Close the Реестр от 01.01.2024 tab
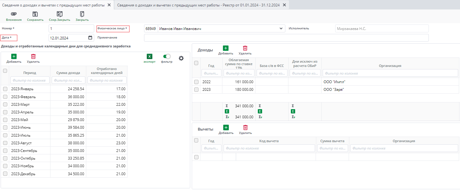The height and width of the screenshot is (192, 460). [x=284, y=5]
